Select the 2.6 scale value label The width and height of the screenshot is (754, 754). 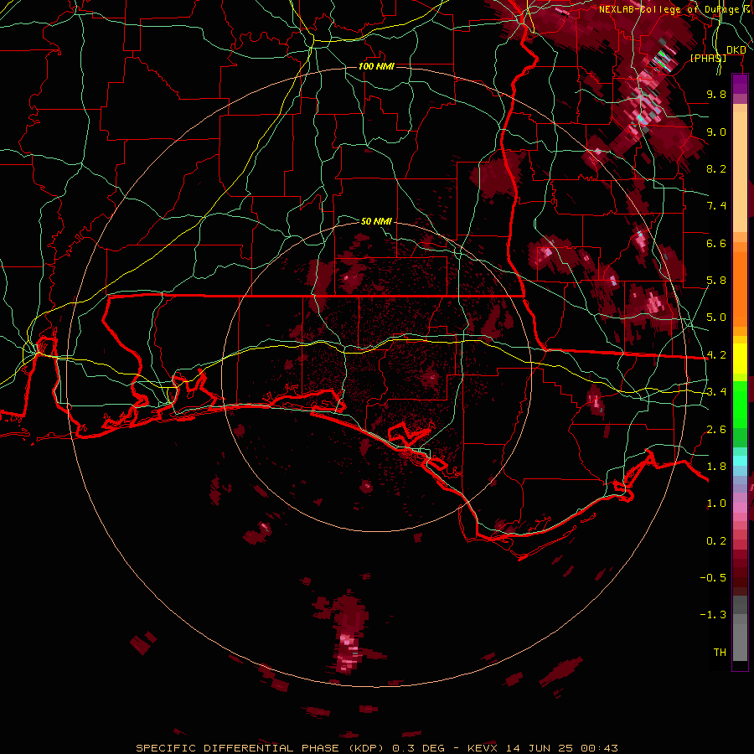coord(716,430)
